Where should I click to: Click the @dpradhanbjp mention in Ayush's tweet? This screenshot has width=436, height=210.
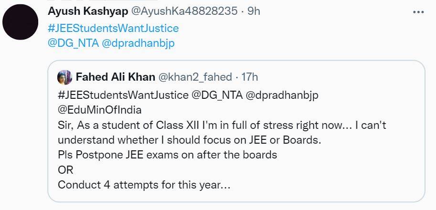138,43
